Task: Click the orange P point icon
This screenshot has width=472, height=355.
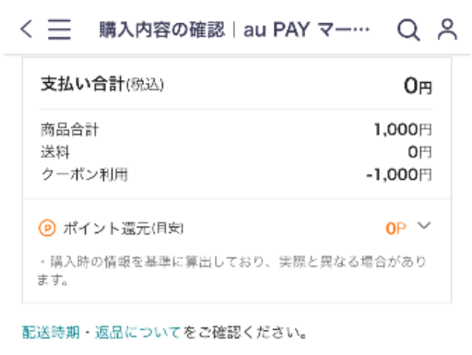Action: (x=47, y=229)
